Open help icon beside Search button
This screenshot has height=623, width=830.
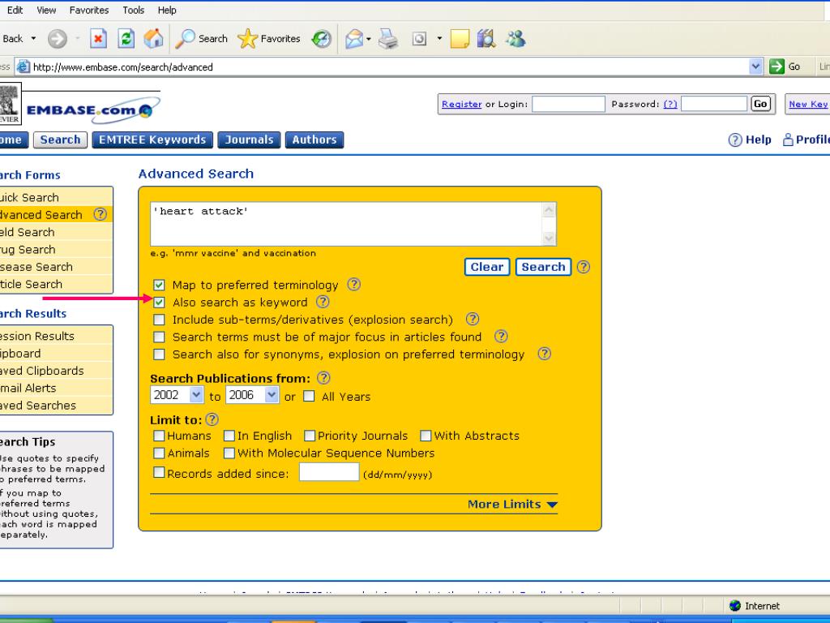[x=584, y=267]
